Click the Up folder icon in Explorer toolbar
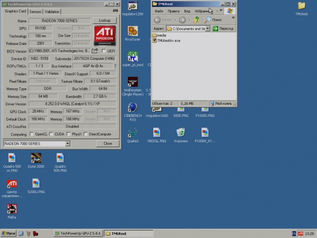Image resolution: width=317 pixels, height=238 pixels. click(196, 20)
